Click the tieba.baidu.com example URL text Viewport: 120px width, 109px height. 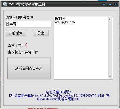tap(61, 95)
